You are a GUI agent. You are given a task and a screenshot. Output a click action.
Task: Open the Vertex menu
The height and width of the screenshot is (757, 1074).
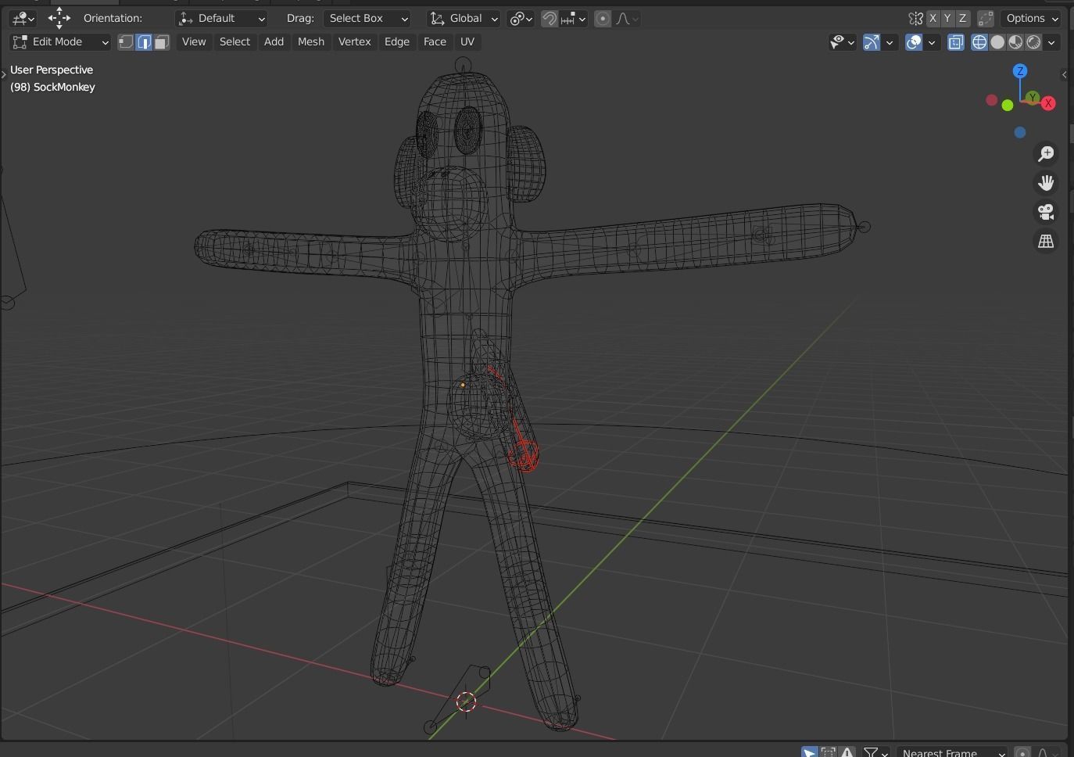coord(354,42)
